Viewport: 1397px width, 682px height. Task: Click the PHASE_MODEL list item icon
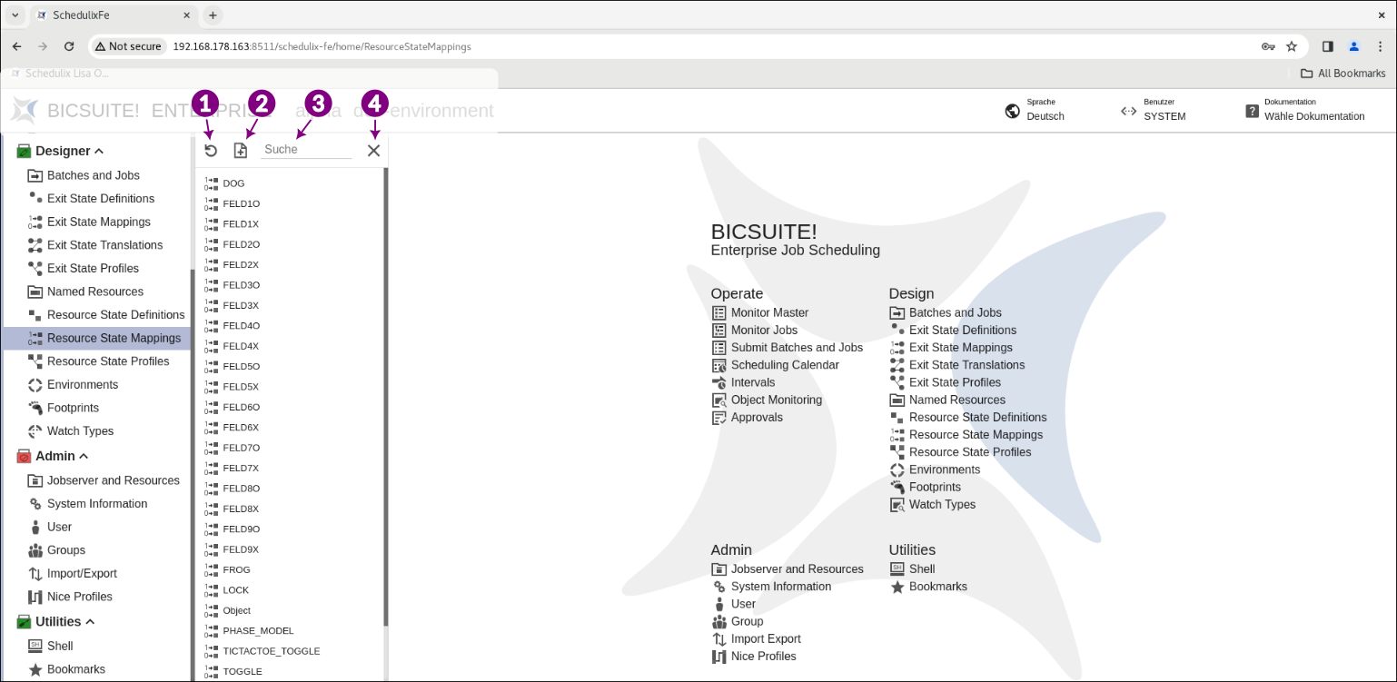211,630
